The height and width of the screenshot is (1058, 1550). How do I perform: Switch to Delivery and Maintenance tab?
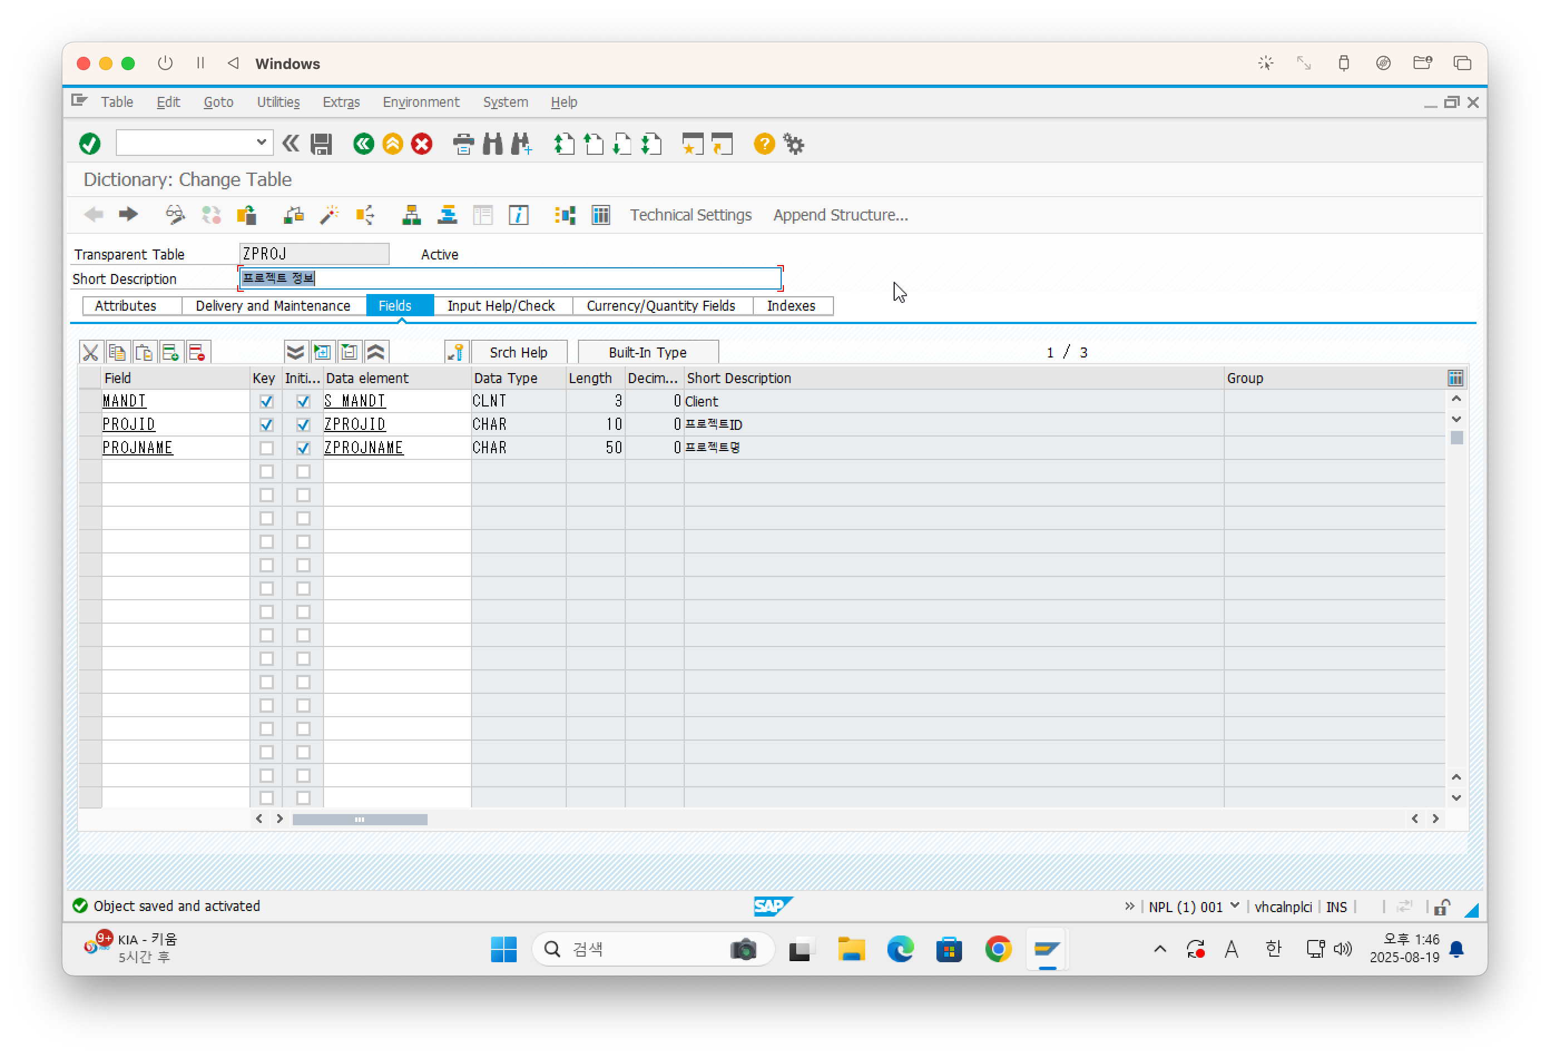[273, 306]
